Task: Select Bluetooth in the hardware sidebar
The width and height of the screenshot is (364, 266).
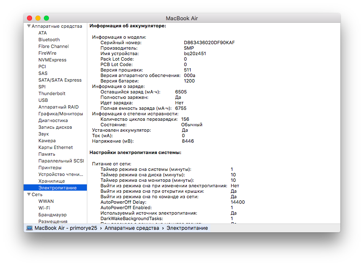Action: (x=49, y=40)
